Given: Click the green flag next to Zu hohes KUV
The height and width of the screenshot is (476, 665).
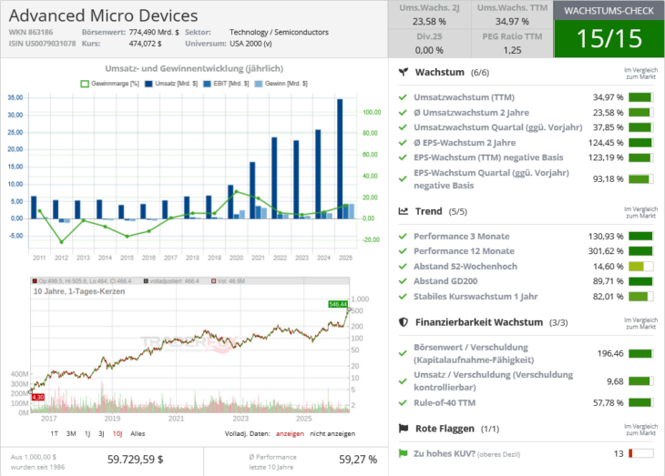Looking at the screenshot, I should 404,453.
